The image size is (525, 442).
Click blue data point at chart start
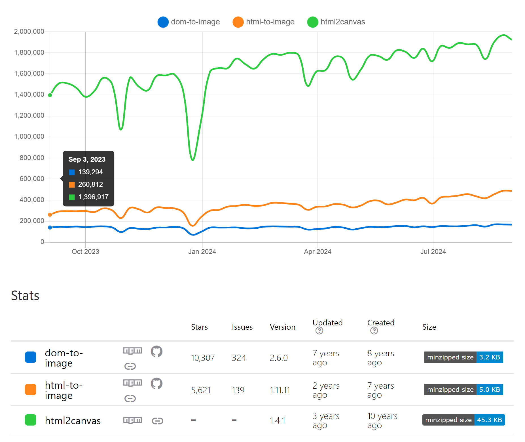(50, 228)
